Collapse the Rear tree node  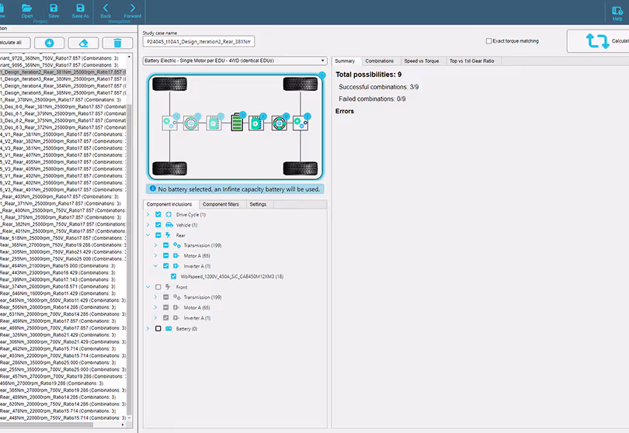(x=148, y=235)
